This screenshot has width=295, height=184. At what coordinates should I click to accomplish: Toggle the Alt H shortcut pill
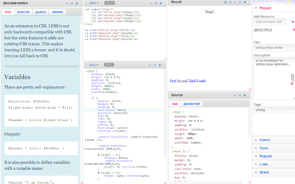[x=108, y=3]
